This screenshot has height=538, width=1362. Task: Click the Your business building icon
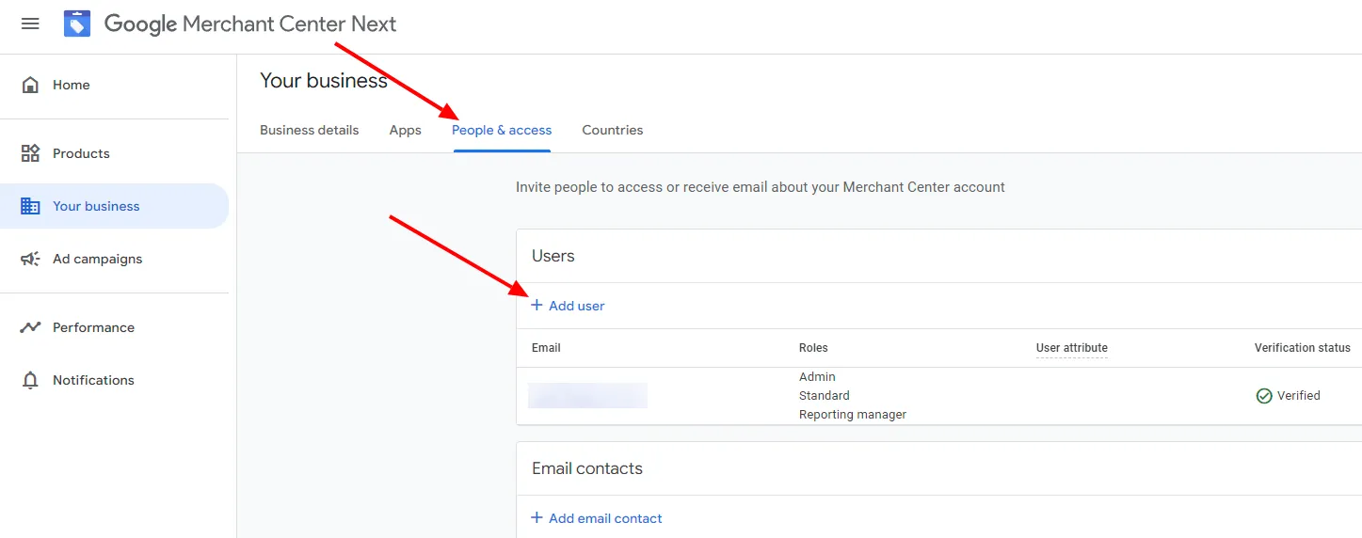click(30, 206)
